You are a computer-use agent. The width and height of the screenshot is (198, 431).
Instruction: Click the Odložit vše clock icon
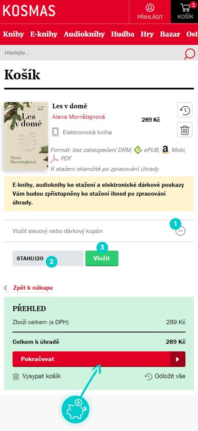pyautogui.click(x=149, y=377)
